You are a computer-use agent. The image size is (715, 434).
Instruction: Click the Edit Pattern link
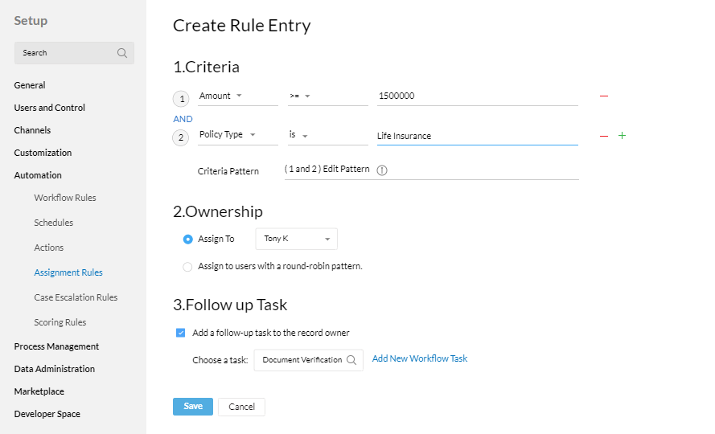[x=346, y=169]
